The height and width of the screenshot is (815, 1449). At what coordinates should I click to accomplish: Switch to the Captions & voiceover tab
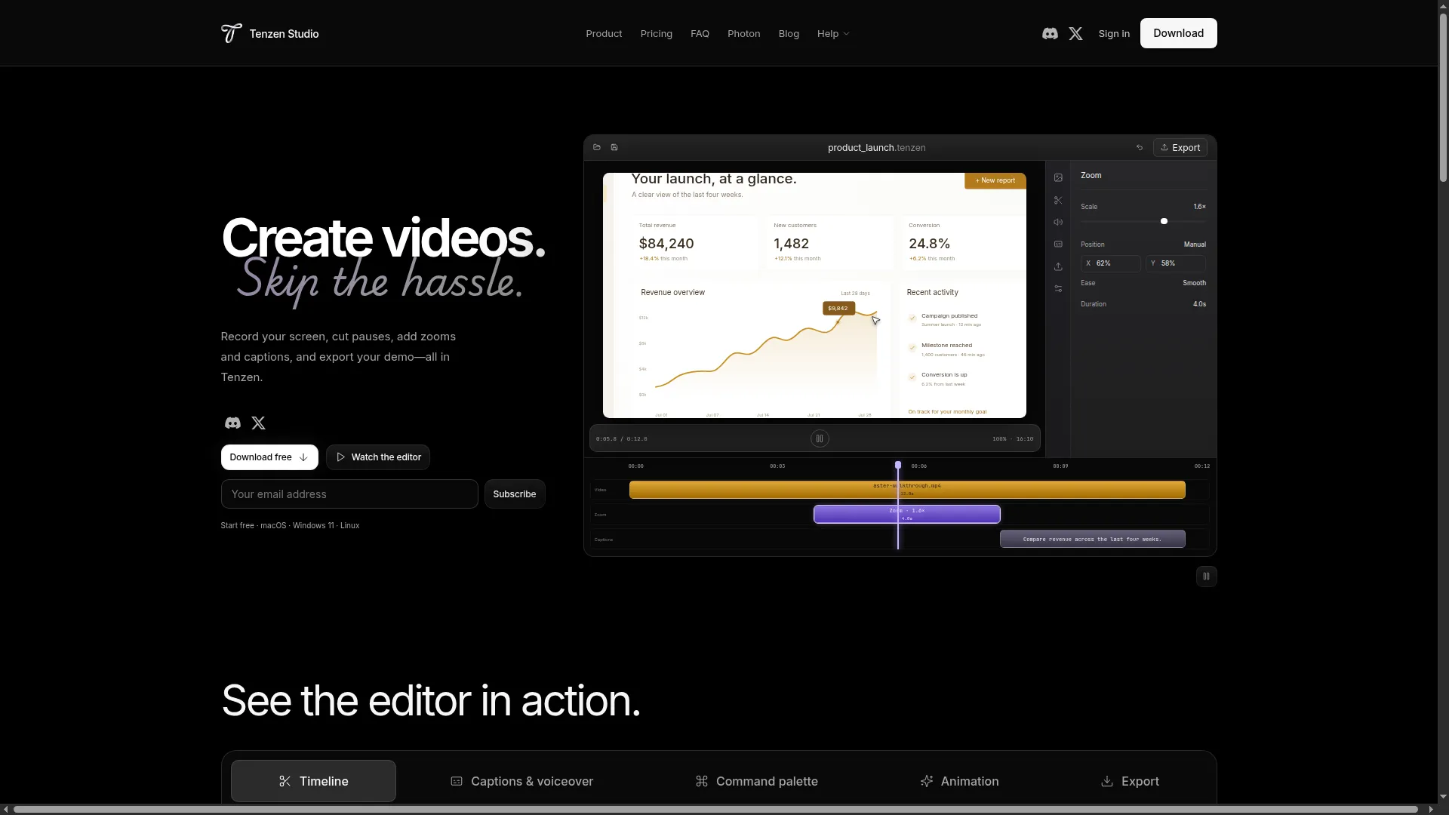click(x=521, y=781)
